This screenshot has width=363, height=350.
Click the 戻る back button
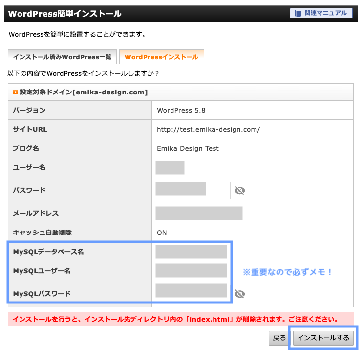click(x=279, y=338)
